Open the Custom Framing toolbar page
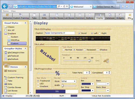Viewport: 135px width, 99px height. point(21,16)
